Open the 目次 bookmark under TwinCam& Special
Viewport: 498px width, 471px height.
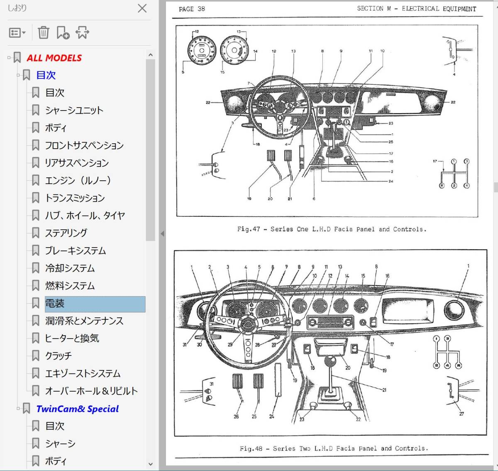tap(55, 426)
